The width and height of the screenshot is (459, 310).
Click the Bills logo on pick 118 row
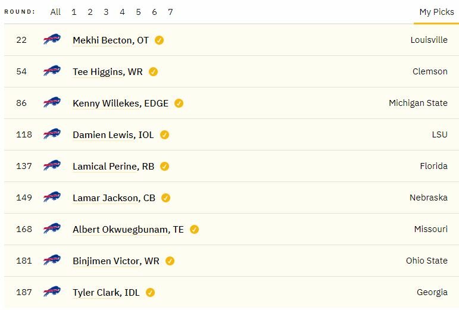tap(52, 134)
